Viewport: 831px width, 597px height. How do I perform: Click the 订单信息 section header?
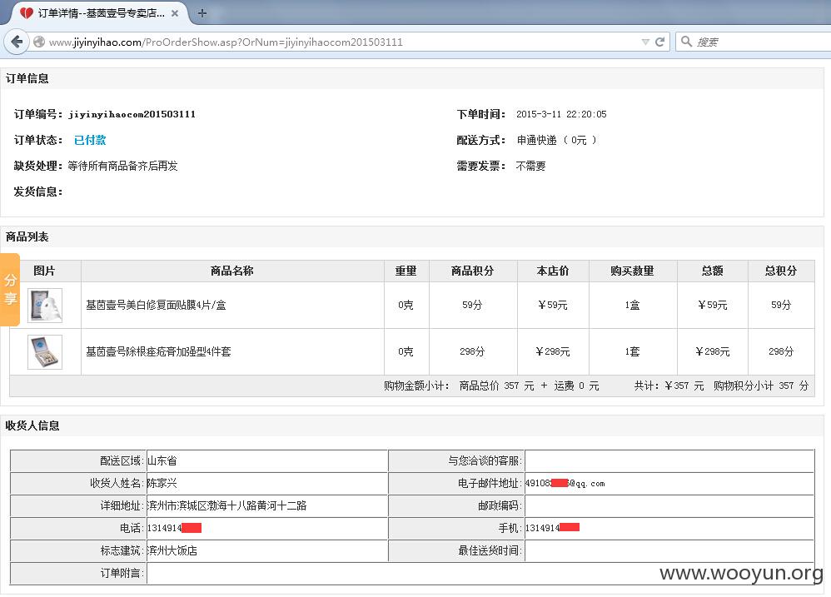(x=27, y=78)
